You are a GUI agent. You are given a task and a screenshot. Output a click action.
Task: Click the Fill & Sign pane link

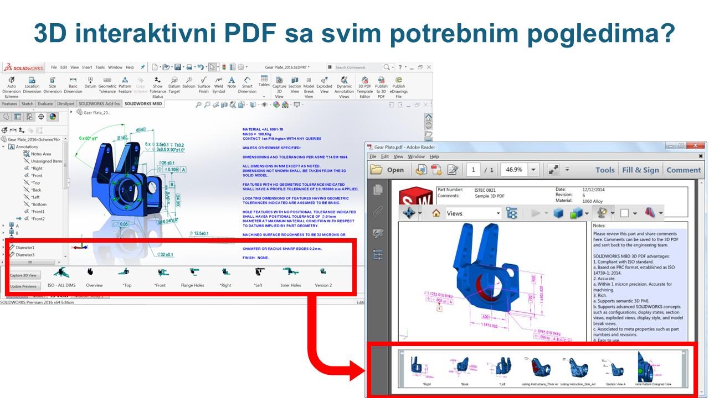tap(640, 170)
